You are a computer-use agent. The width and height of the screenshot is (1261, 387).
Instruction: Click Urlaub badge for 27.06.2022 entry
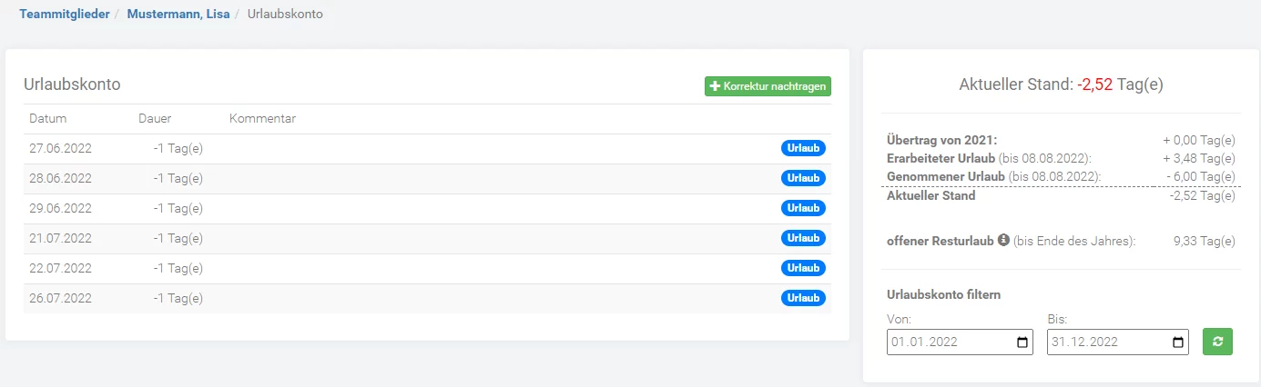point(803,148)
